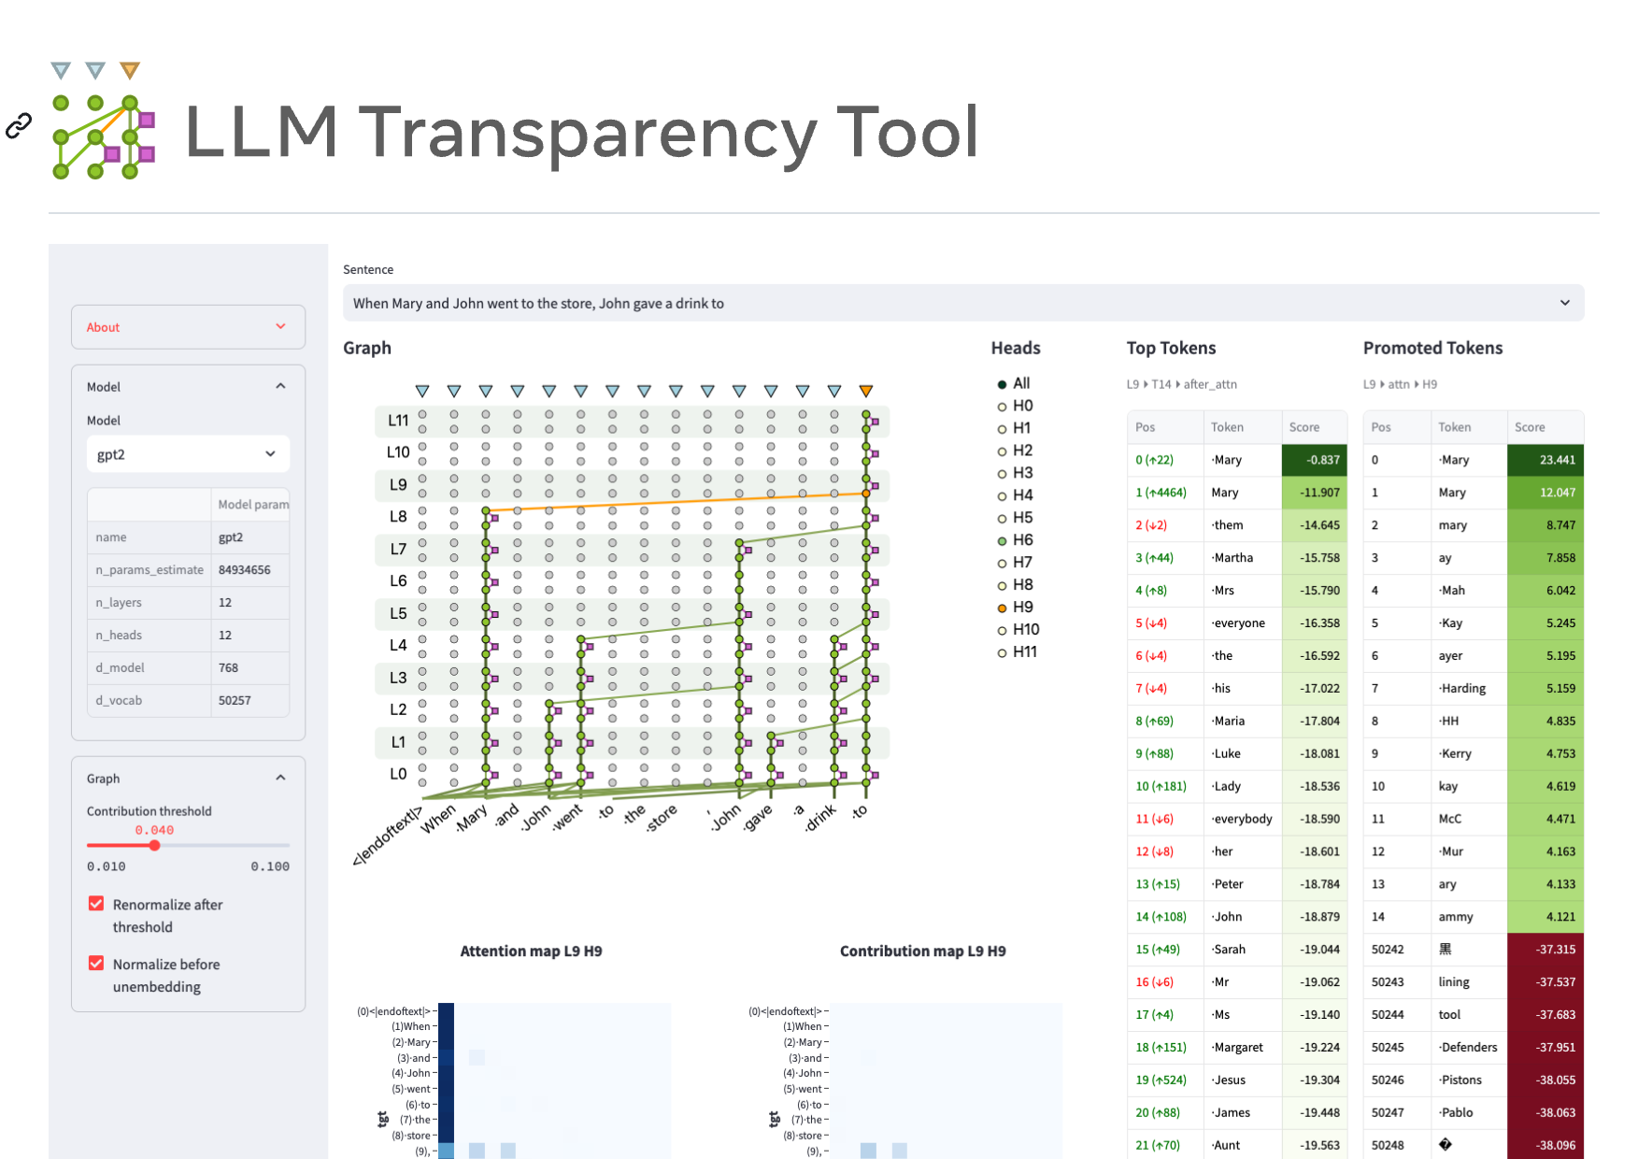The width and height of the screenshot is (1652, 1159).
Task: Collapse the Graph settings section
Action: pyautogui.click(x=188, y=779)
